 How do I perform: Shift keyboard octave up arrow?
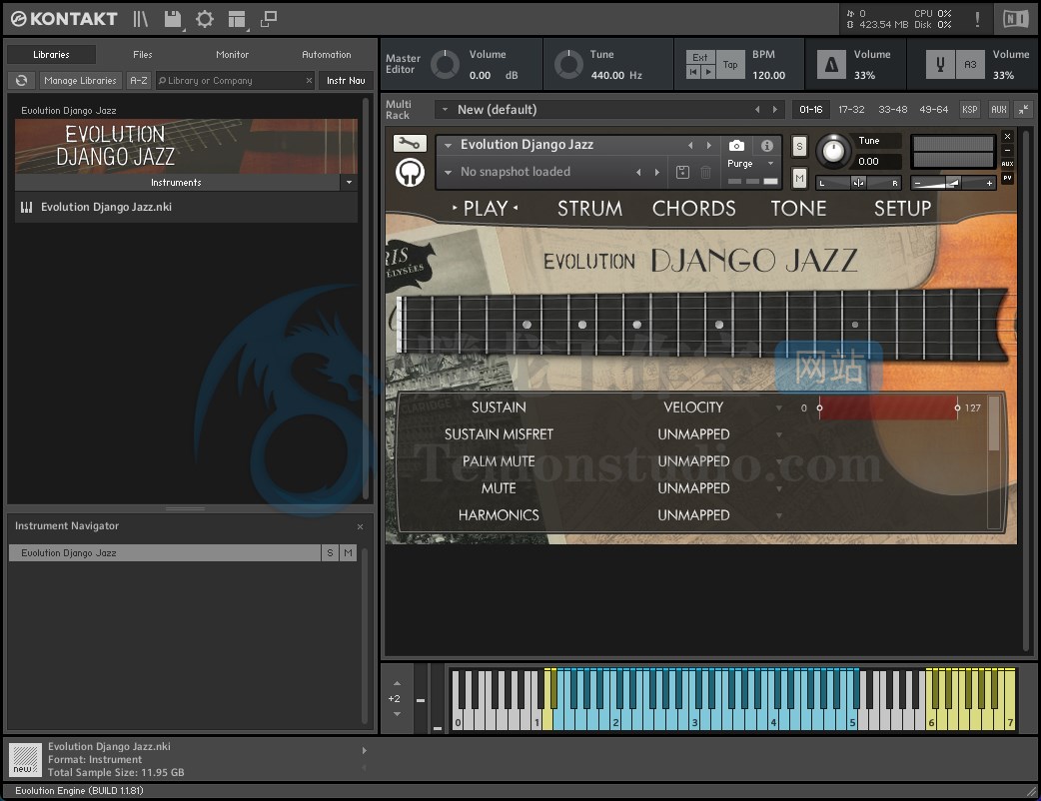397,683
